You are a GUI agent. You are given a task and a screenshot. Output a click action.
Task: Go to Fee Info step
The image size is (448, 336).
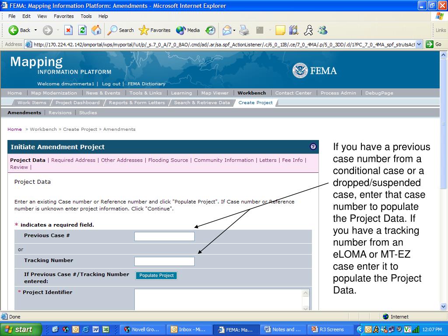pos(292,160)
